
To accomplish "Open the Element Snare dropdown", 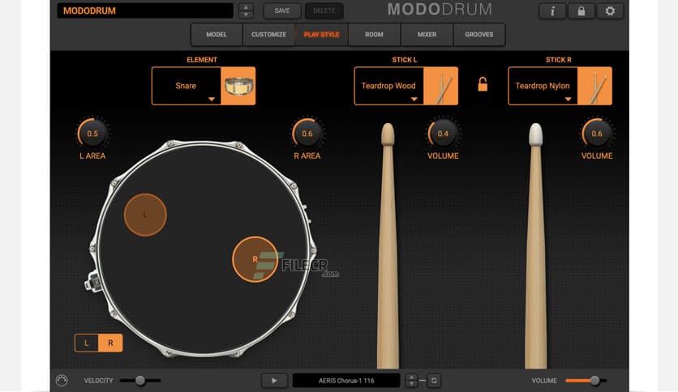I will (x=187, y=86).
